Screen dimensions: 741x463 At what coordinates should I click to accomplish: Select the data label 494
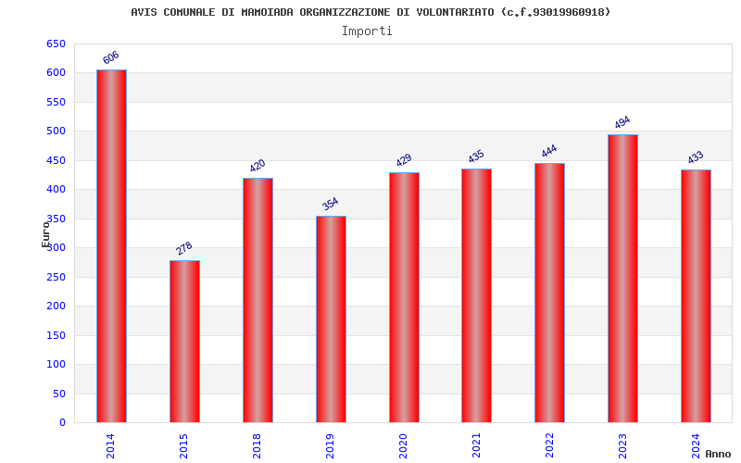(x=622, y=122)
